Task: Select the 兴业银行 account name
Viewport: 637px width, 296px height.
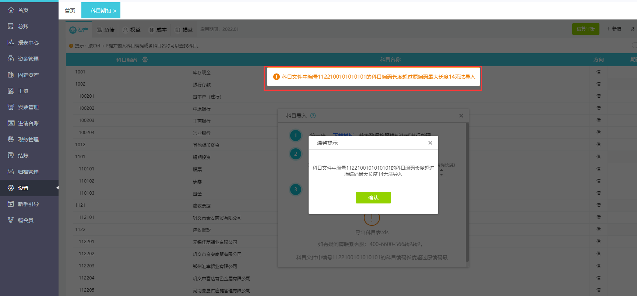Action: point(202,133)
